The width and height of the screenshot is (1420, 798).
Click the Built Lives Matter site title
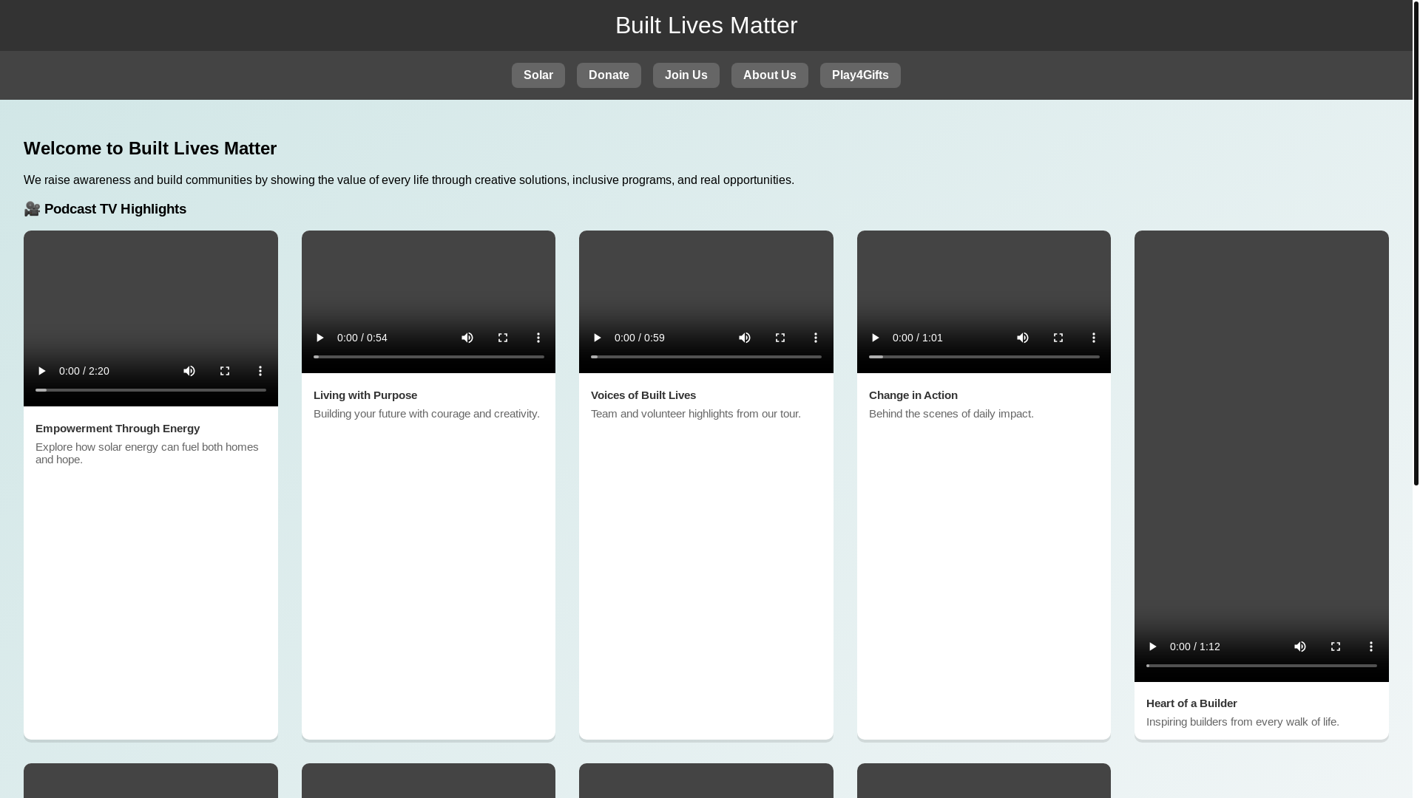[706, 25]
